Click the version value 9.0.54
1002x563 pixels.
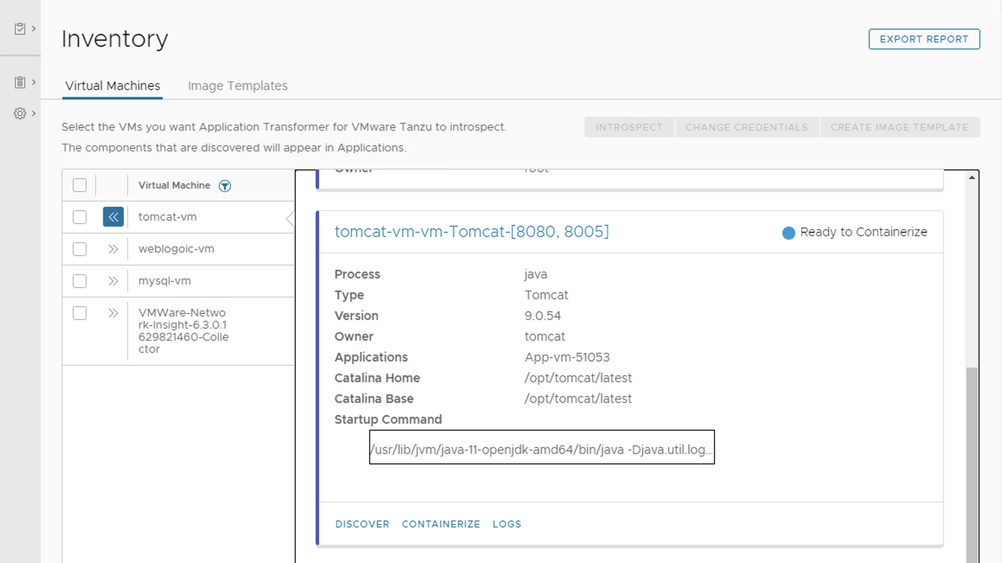tap(542, 316)
